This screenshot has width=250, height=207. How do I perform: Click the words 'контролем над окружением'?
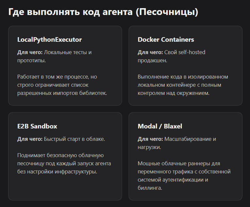[173, 93]
